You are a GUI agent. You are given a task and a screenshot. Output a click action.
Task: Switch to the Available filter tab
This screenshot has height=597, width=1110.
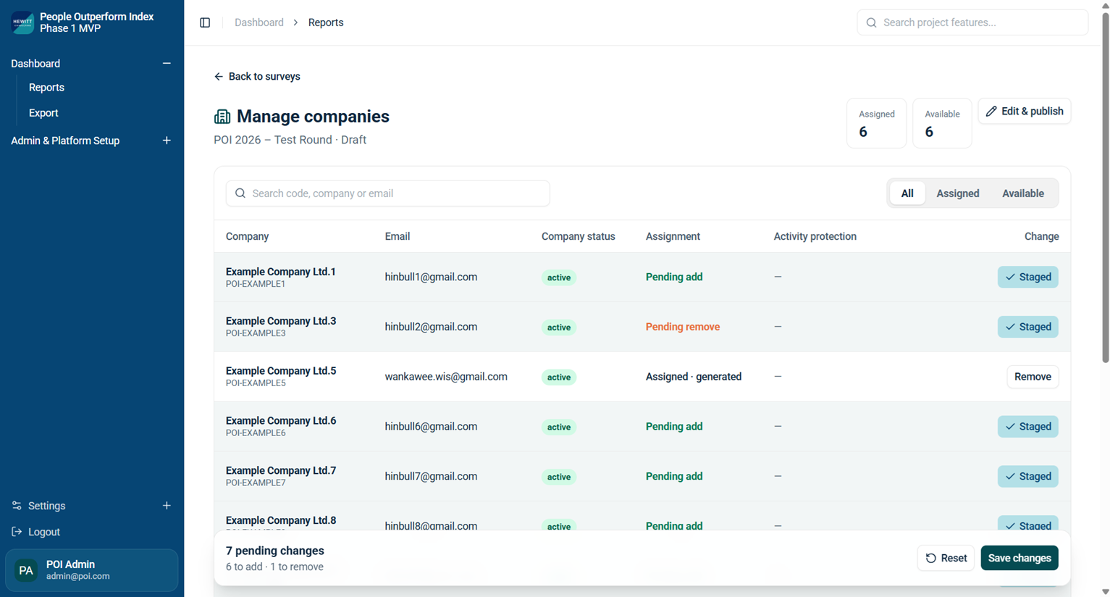[1022, 193]
